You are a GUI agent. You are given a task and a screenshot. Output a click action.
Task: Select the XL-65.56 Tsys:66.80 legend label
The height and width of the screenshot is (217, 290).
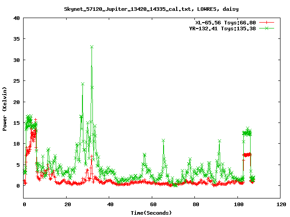click(226, 23)
